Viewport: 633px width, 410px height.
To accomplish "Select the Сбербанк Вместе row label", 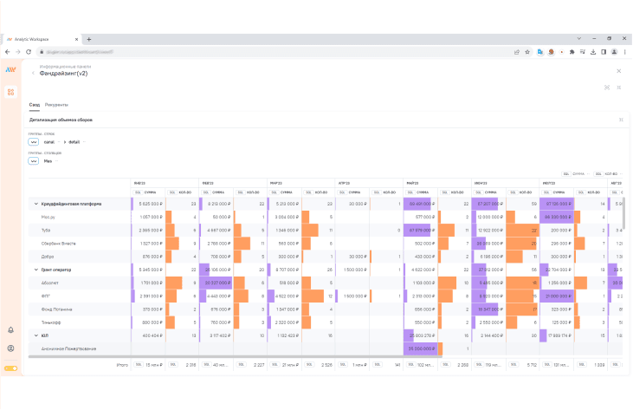I will [x=59, y=244].
